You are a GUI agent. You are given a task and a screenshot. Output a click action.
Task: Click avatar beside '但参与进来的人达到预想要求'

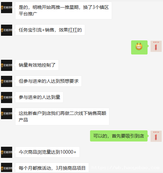tap(7, 81)
